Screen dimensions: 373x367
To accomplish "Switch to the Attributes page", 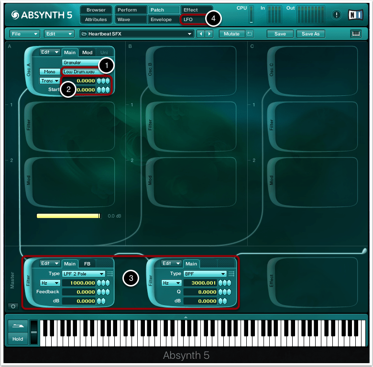I will 96,20.
